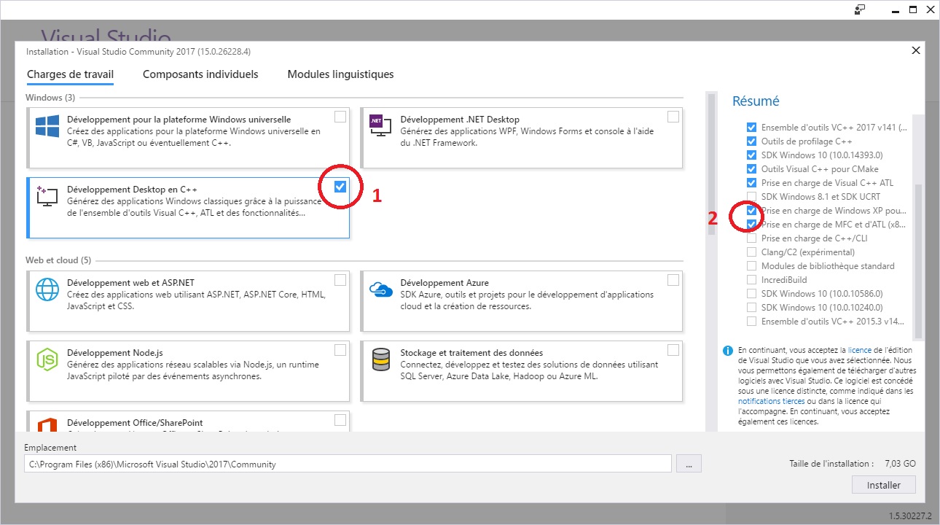Tick Développement Azure workload checkbox
Screen dimensions: 940x525
click(673, 280)
